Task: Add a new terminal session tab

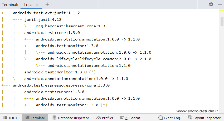Action: [x=47, y=4]
